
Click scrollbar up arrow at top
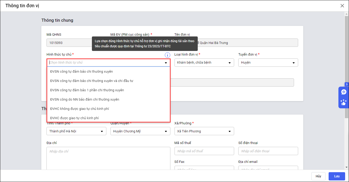(x=347, y=13)
